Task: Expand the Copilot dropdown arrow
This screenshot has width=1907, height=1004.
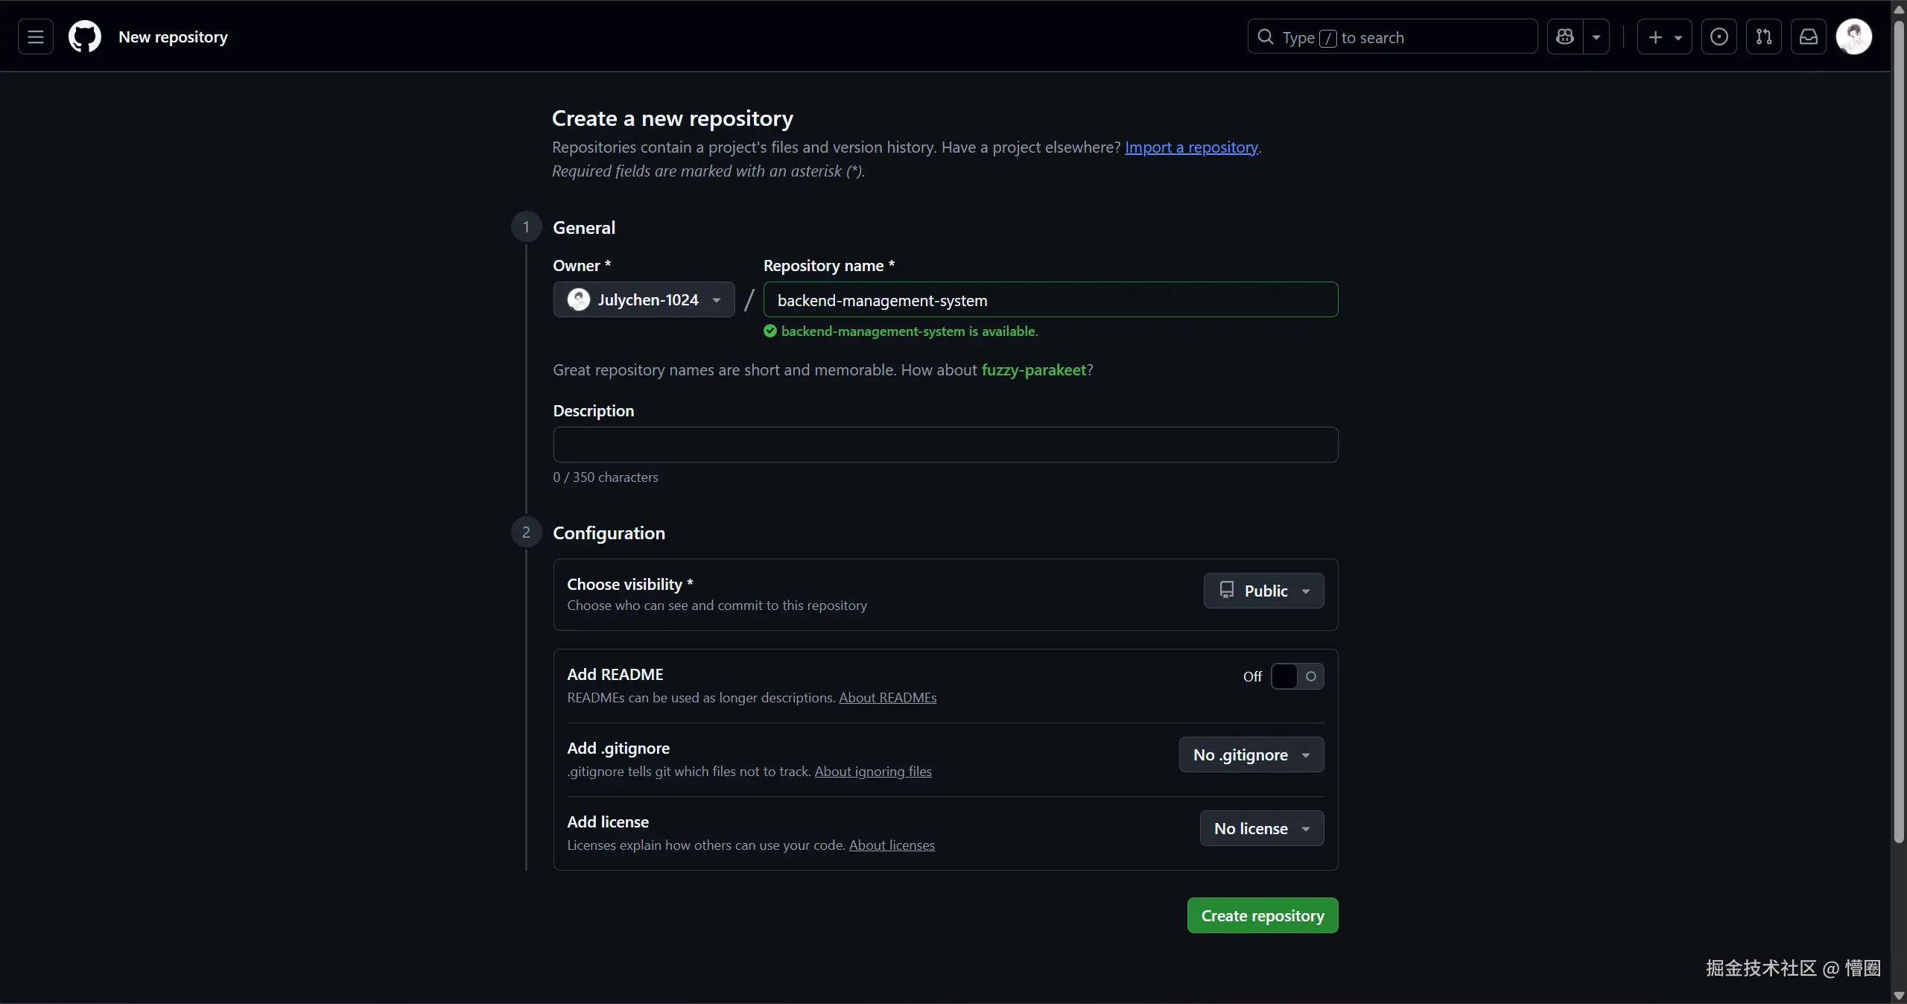Action: (x=1596, y=37)
